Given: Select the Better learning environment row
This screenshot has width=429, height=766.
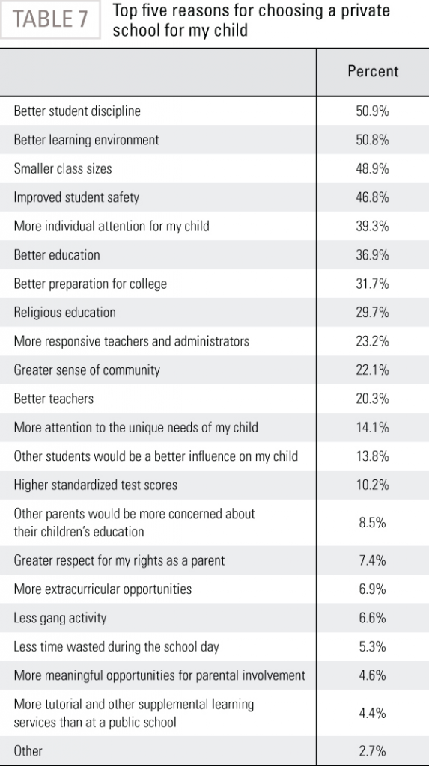Looking at the screenshot, I should (214, 140).
